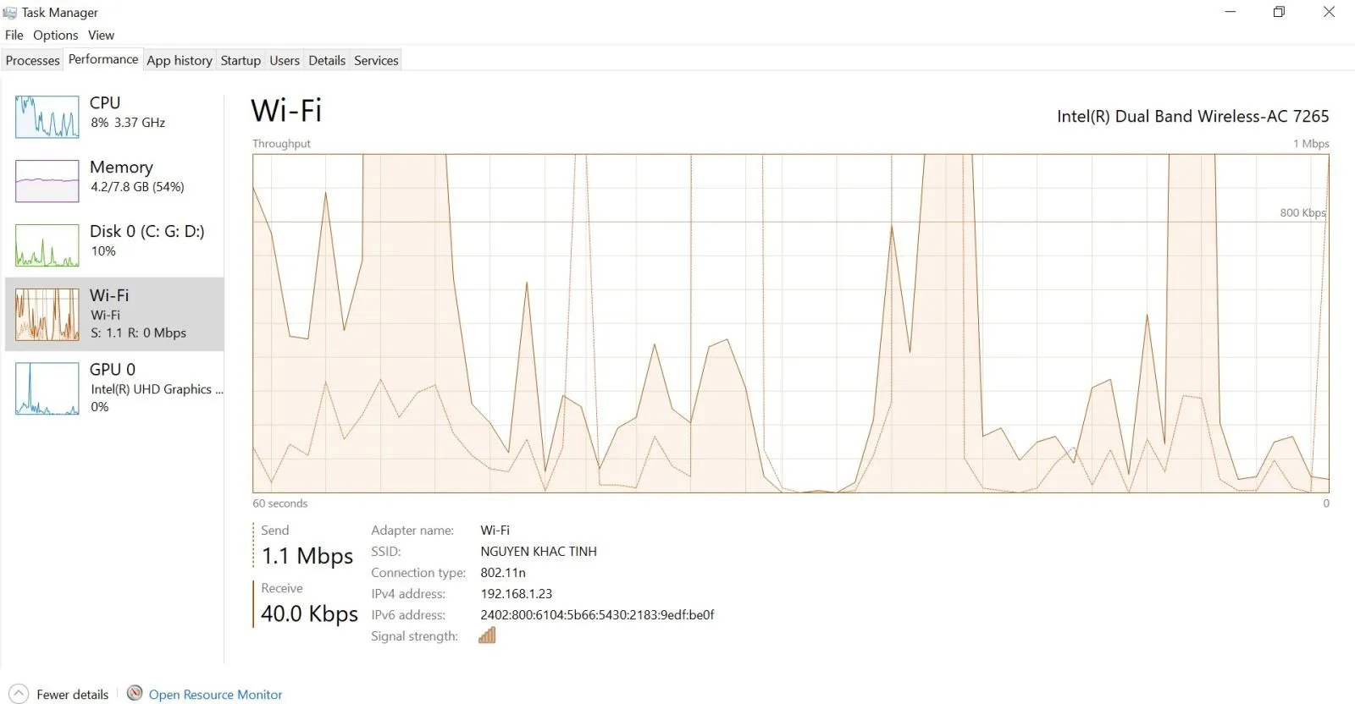Screen dimensions: 1355x704
Task: Switch to the Processes tab
Action: tap(33, 60)
